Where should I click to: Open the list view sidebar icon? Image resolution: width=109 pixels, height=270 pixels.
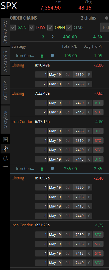[5, 168]
